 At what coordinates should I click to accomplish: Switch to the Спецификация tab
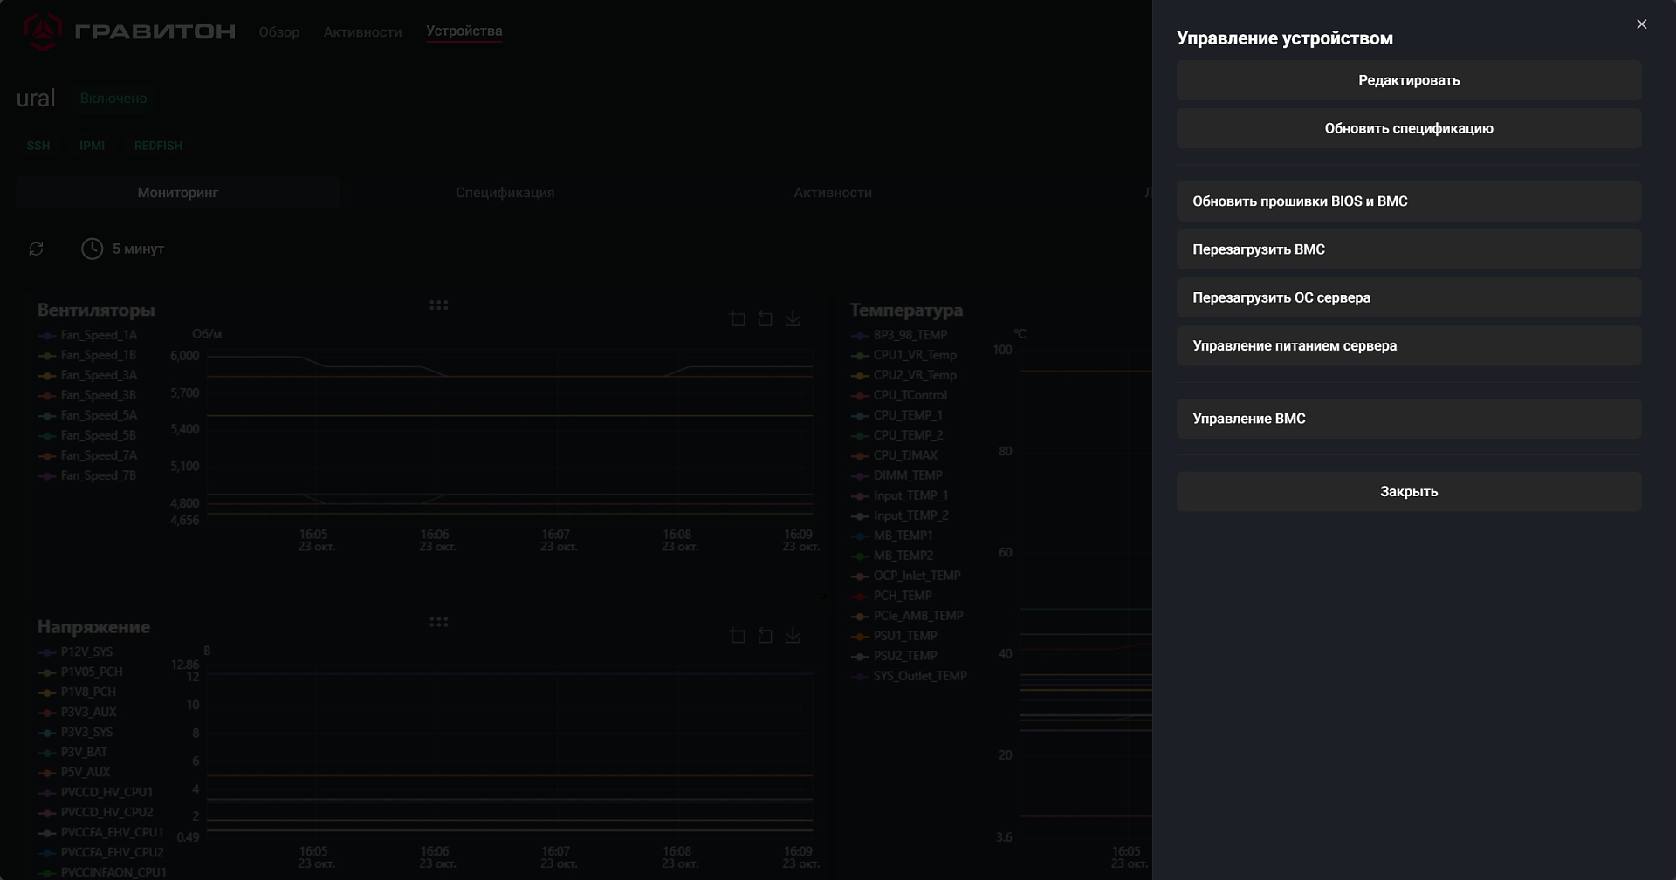pyautogui.click(x=505, y=193)
